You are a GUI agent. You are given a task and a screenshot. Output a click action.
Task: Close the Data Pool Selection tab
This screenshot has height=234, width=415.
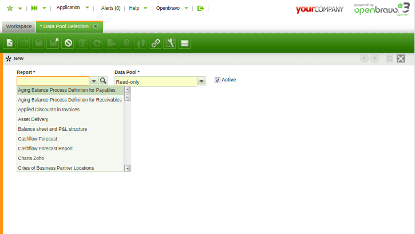[96, 26]
